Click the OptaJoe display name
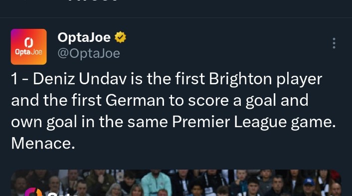352x196 pixels. pos(84,37)
